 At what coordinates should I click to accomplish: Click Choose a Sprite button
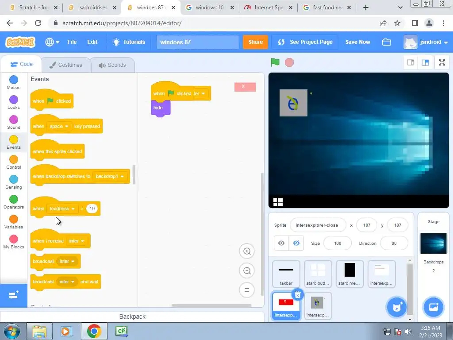(396, 307)
